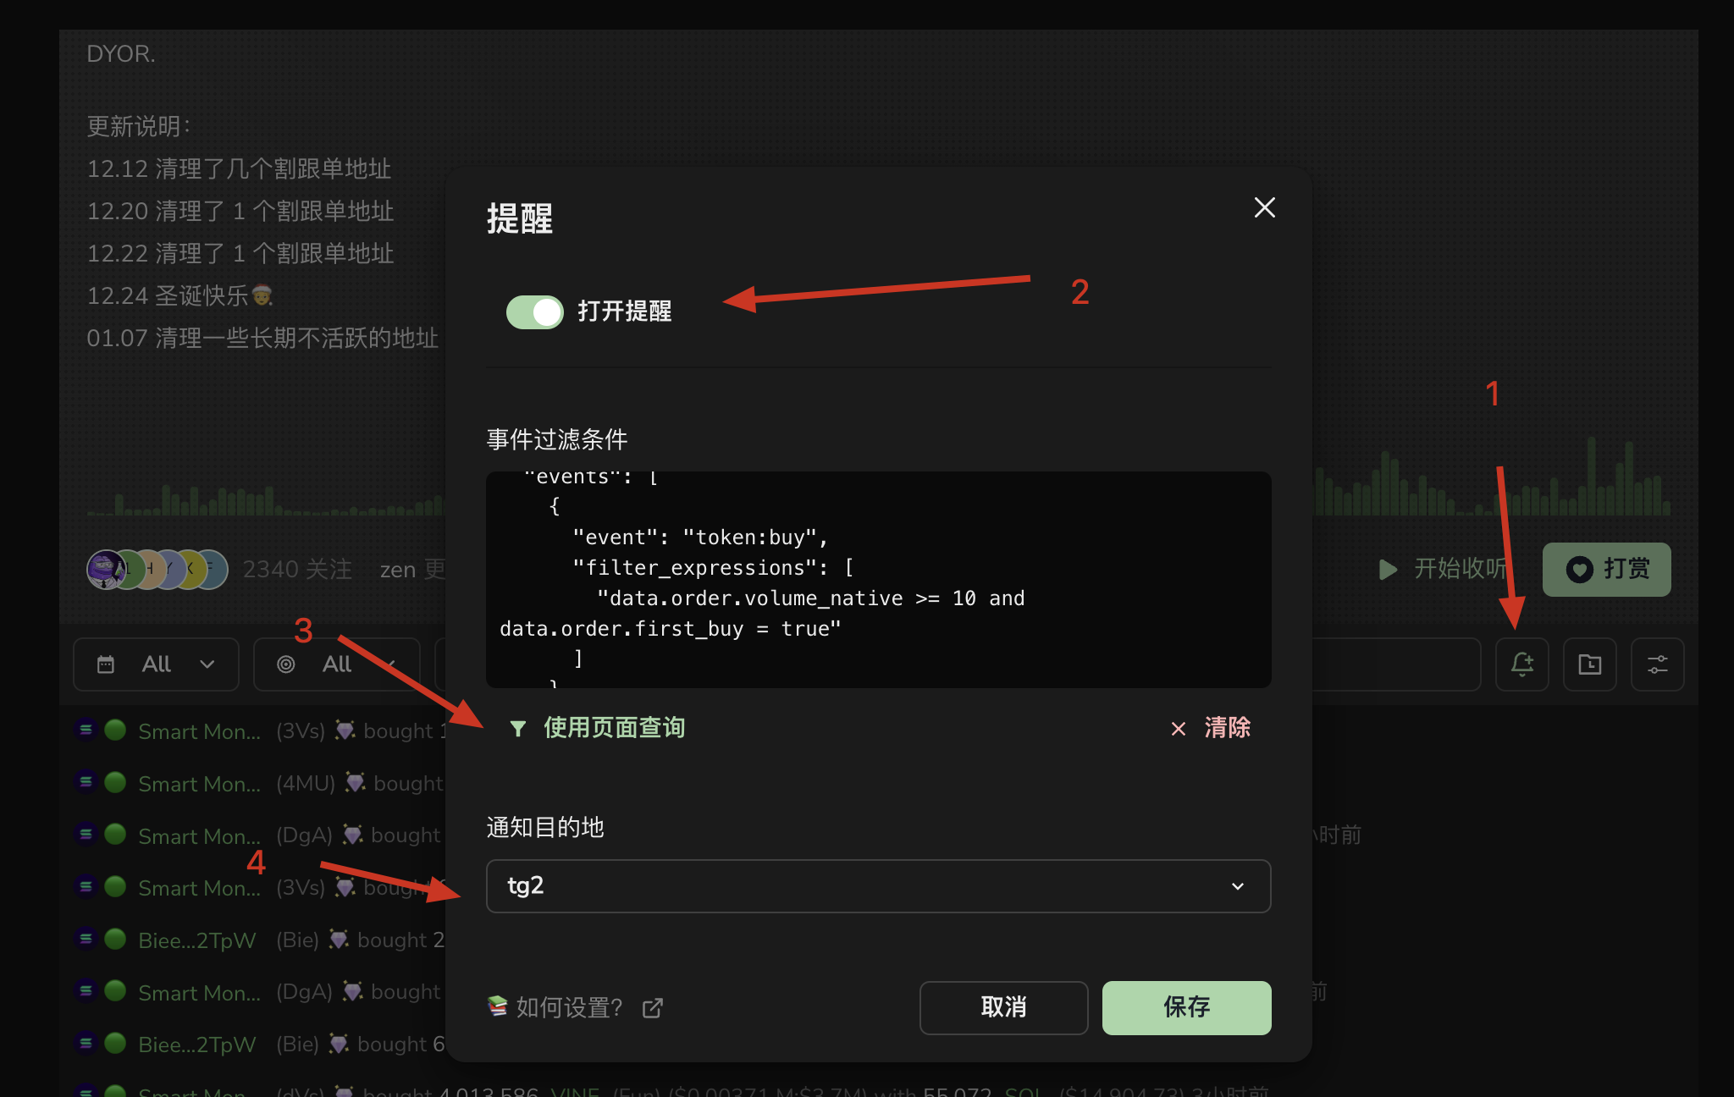Expand the tg2 notification destination dropdown
The width and height of the screenshot is (1734, 1097).
tap(878, 886)
